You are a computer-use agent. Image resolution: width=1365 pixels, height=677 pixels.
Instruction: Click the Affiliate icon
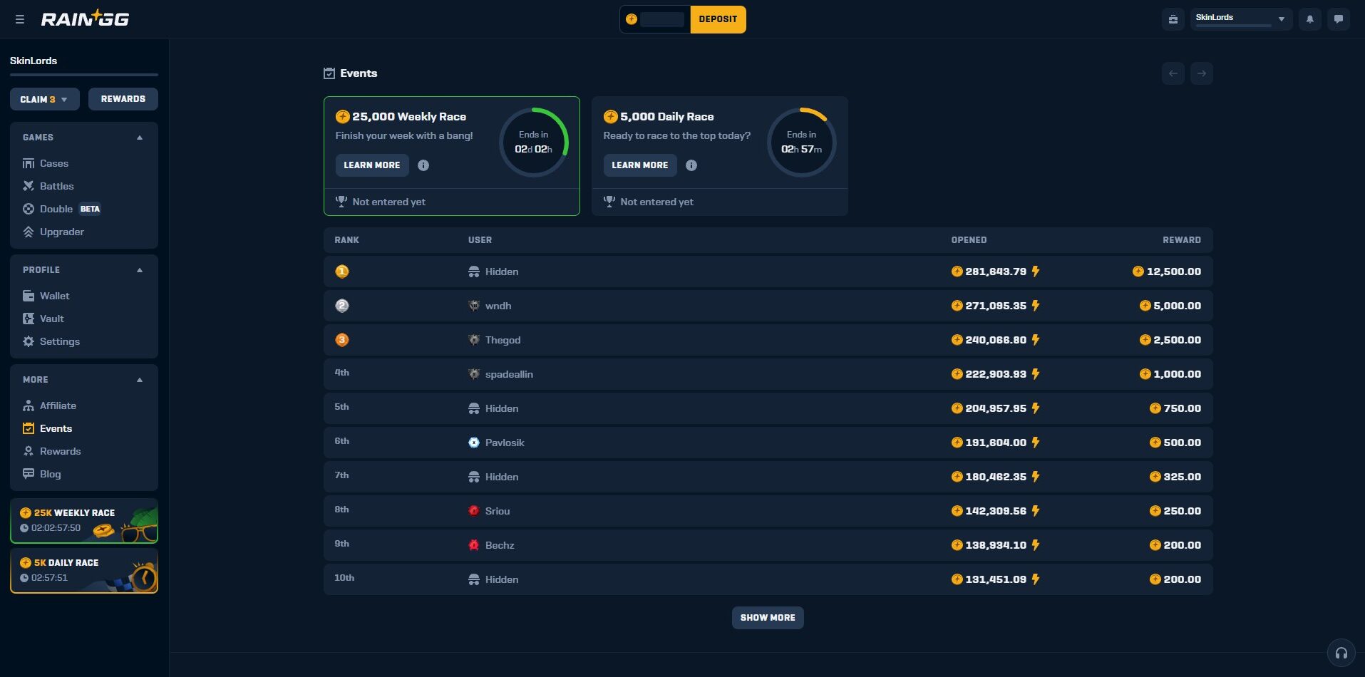[29, 405]
